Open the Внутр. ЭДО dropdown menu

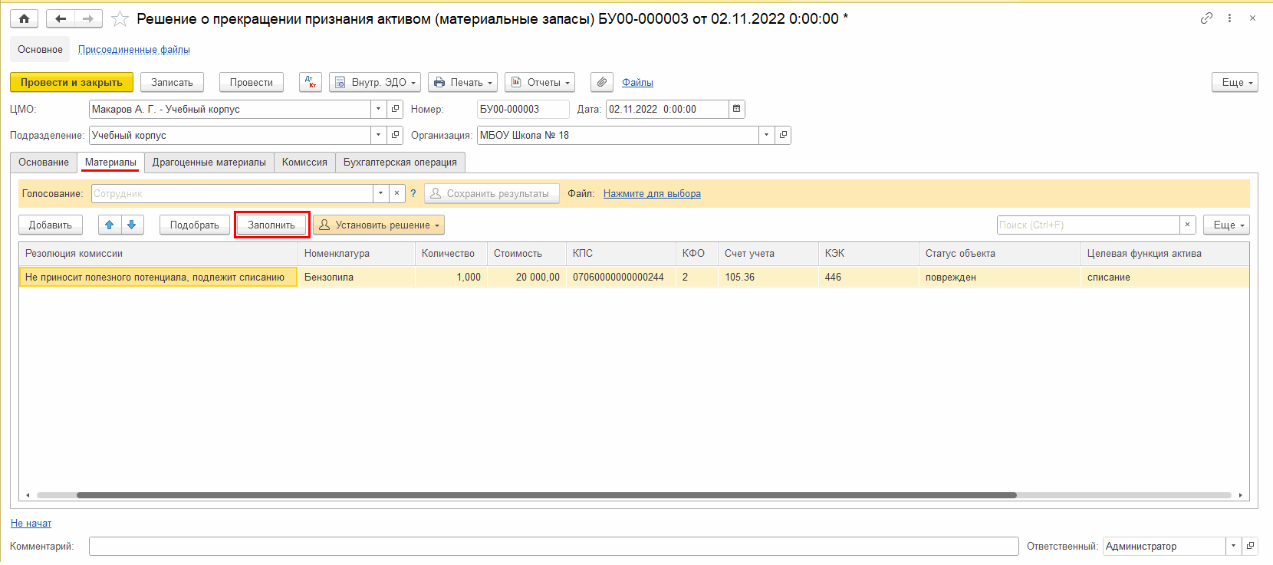[x=375, y=82]
